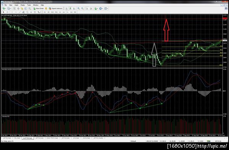The width and height of the screenshot is (229, 150).
Task: Open the Terminal panel
Action: (x=26, y=8)
